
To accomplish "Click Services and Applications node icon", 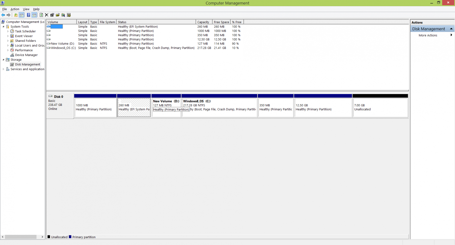I will pyautogui.click(x=8, y=69).
